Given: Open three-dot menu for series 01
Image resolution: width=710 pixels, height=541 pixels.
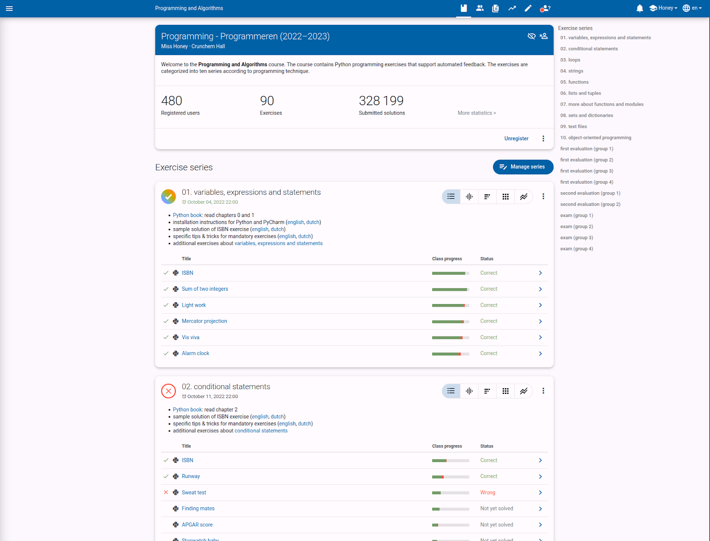Looking at the screenshot, I should pos(543,196).
